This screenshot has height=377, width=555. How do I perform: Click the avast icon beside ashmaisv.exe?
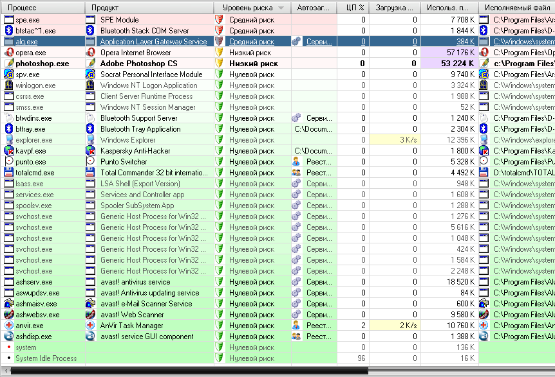[8, 304]
